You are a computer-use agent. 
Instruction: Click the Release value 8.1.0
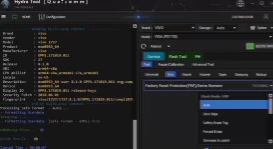43,64
